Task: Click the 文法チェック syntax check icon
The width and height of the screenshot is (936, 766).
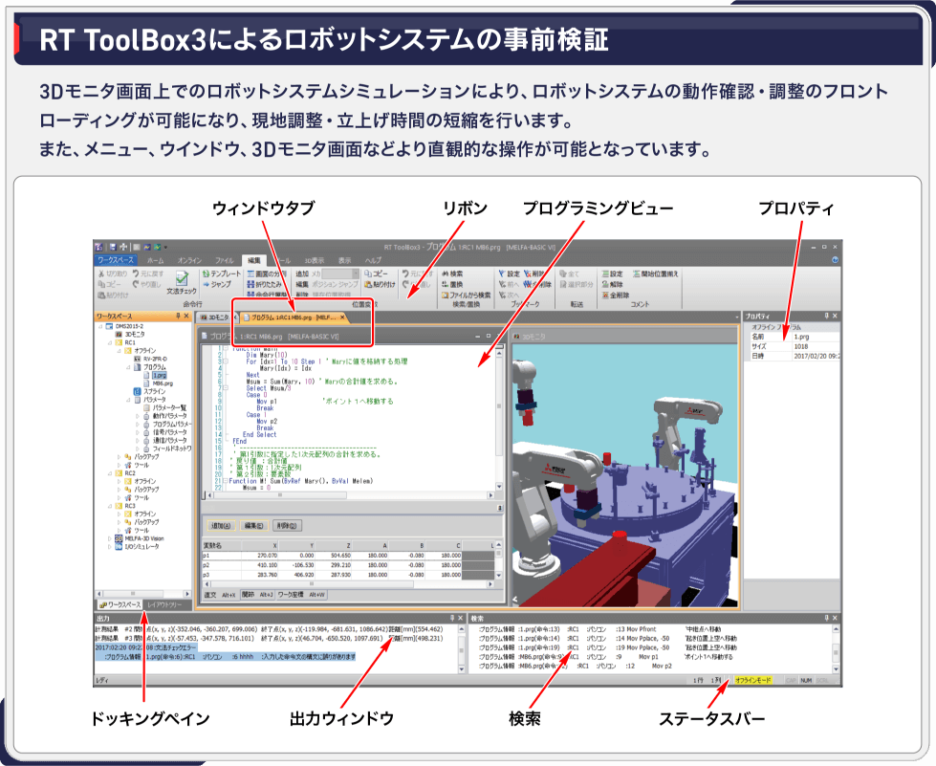Action: point(181,278)
